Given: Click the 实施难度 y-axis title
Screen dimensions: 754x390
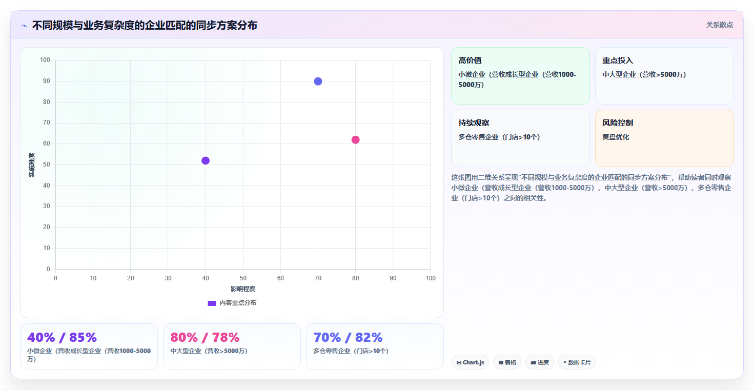Looking at the screenshot, I should pos(32,165).
